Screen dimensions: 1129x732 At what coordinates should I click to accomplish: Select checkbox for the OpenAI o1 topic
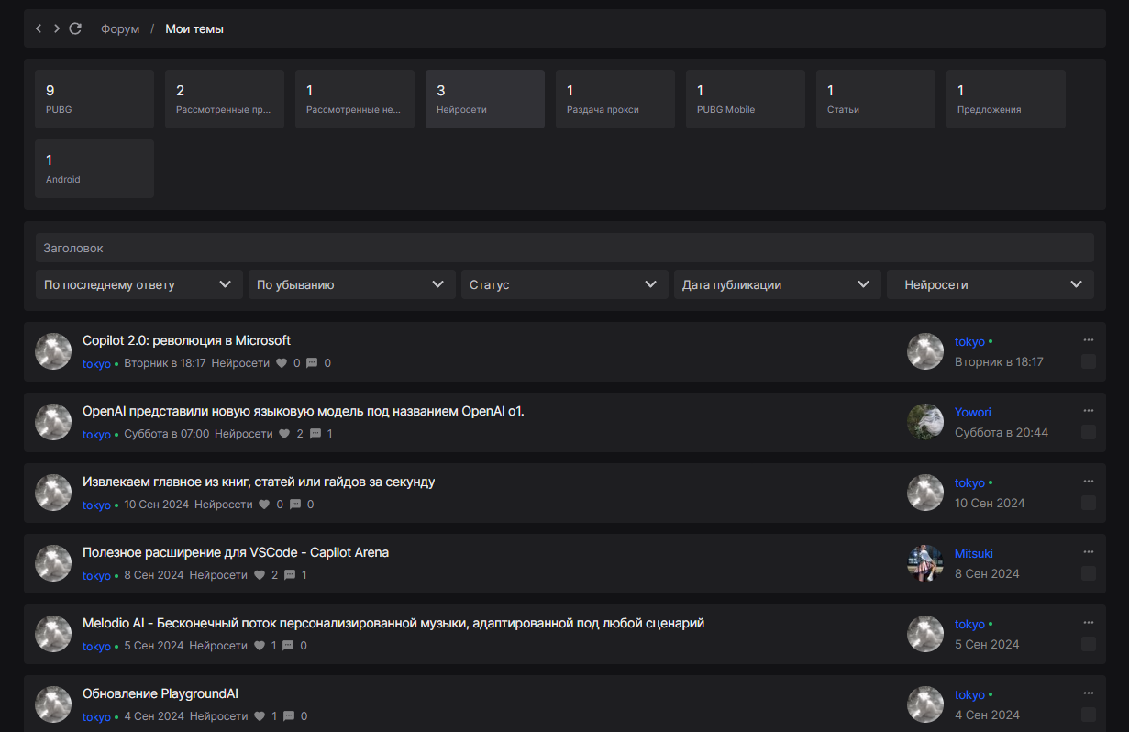point(1089,432)
